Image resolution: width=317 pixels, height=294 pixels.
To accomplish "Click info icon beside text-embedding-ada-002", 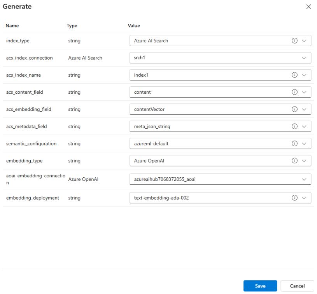I will [x=294, y=198].
